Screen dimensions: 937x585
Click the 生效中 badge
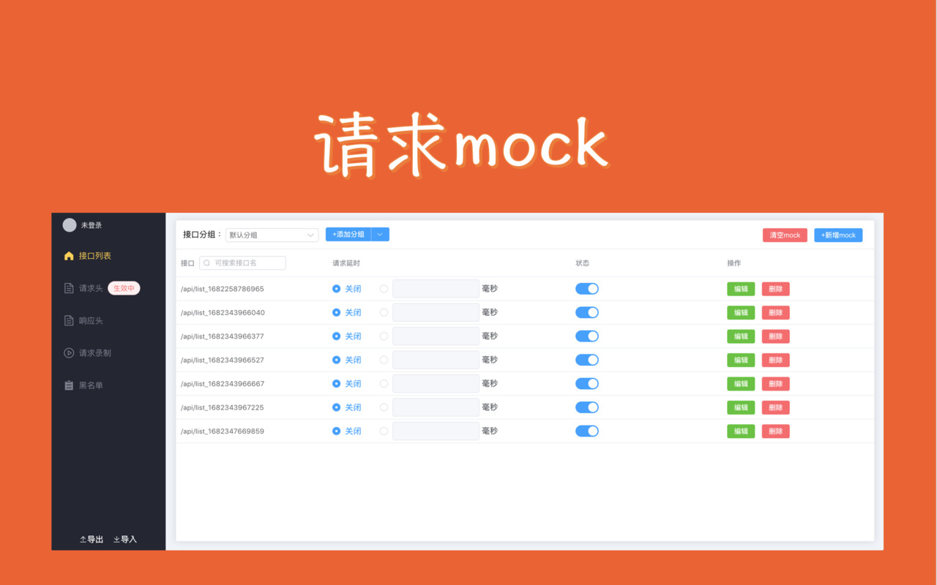tap(124, 288)
